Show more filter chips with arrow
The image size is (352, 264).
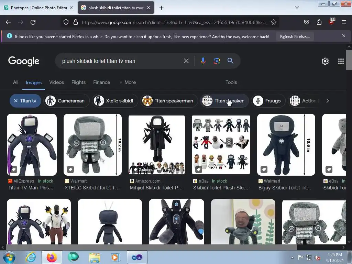[328, 101]
